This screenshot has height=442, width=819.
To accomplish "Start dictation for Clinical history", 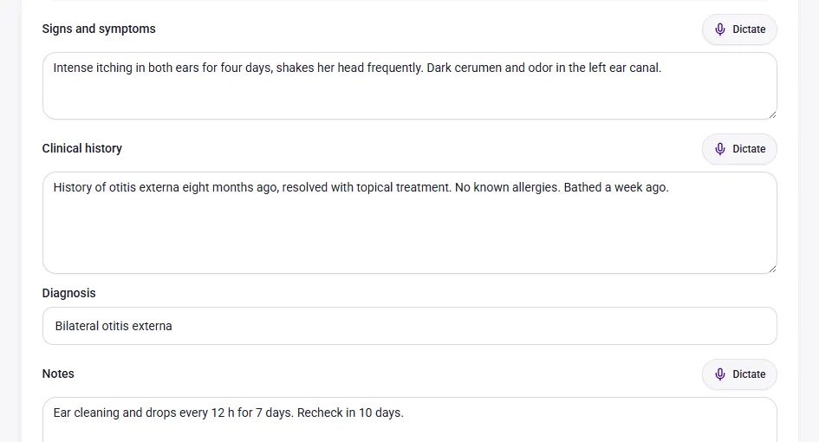I will 739,149.
